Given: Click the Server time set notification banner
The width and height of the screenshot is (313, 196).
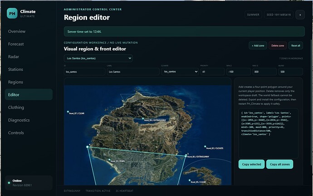Looking at the screenshot, I should click(184, 32).
